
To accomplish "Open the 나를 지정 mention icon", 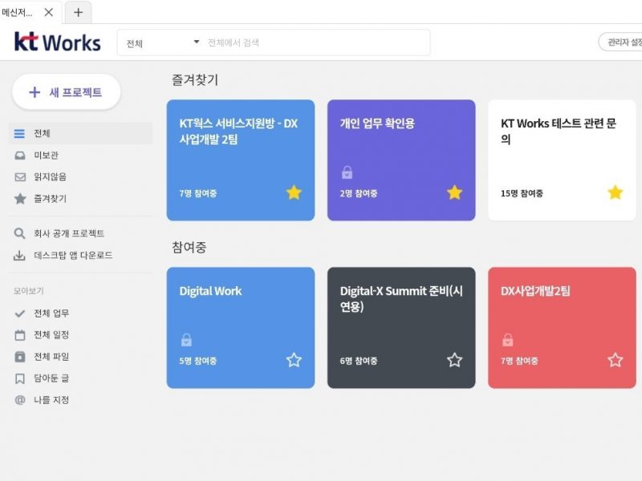I will coord(19,400).
